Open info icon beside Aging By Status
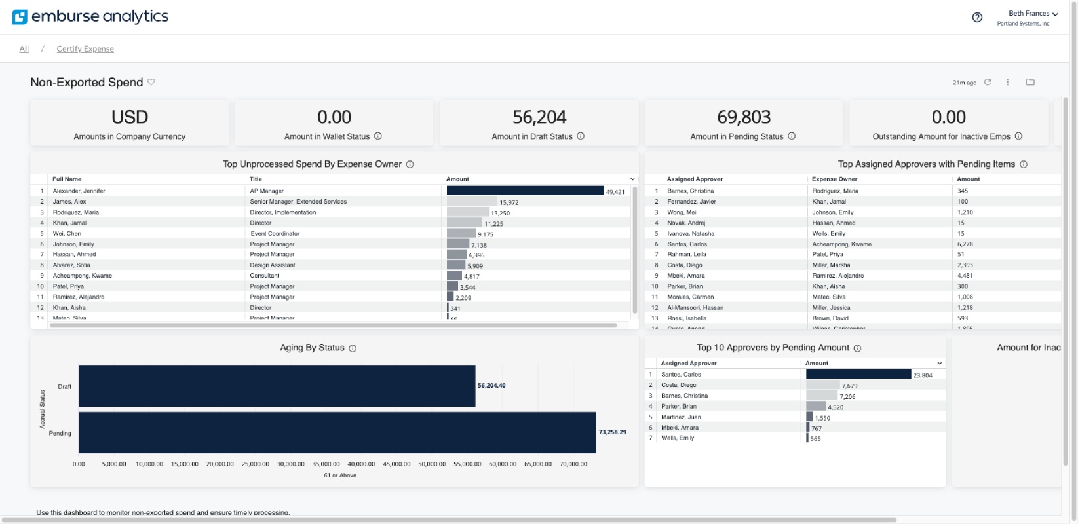The image size is (1078, 524). (x=353, y=348)
